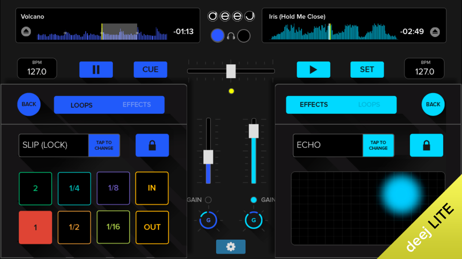Pause the Volcano track
Screen dimensions: 462x259
point(96,69)
